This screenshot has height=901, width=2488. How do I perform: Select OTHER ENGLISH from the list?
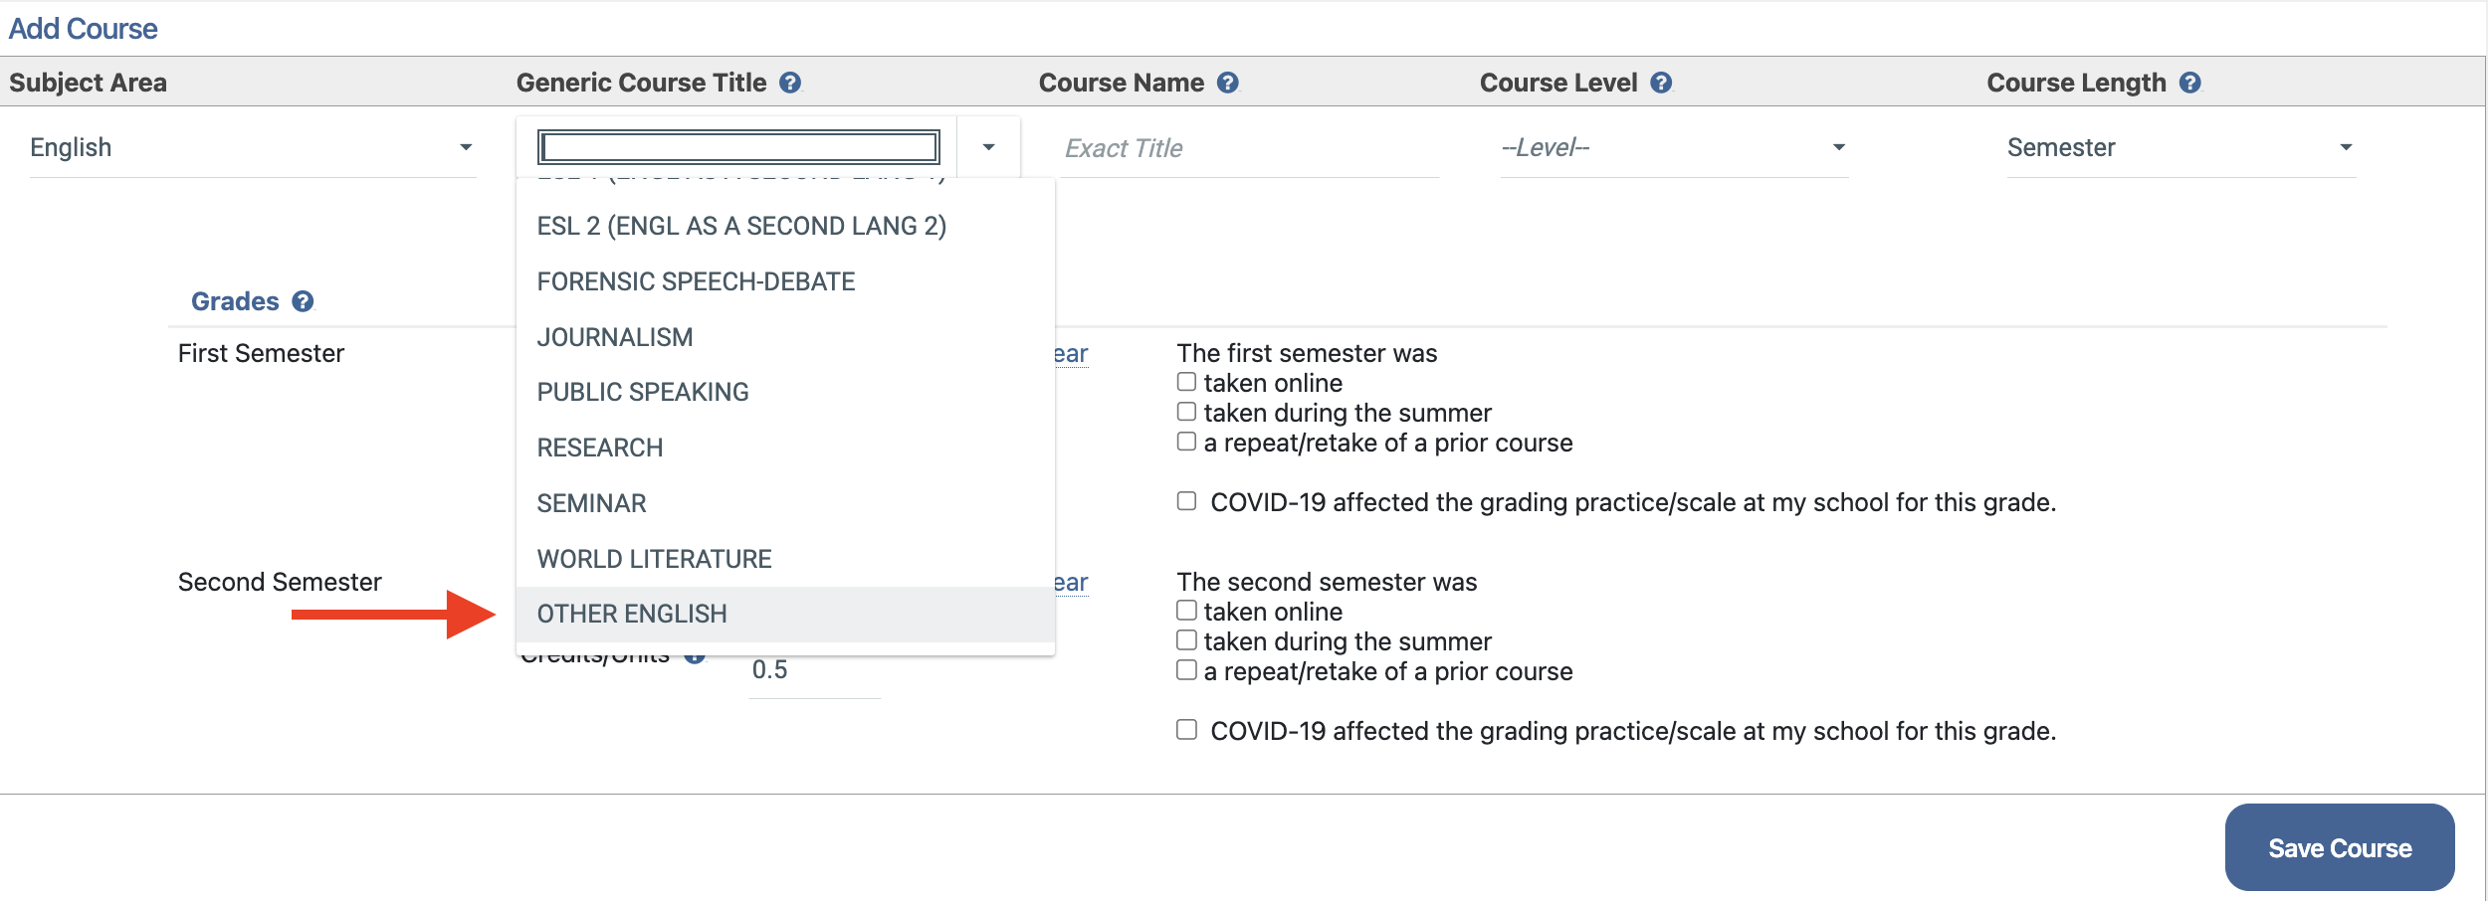pos(631,614)
